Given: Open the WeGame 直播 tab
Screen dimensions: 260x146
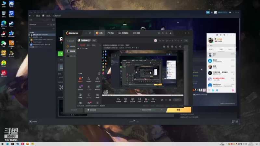Looking at the screenshot, I should point(136,33).
